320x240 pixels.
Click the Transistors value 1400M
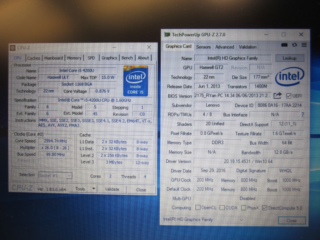(261, 86)
